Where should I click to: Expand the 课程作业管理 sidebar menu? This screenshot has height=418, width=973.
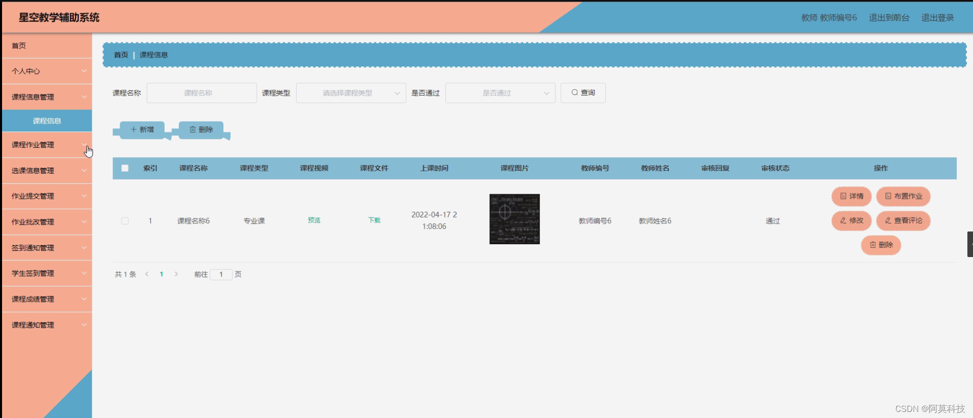[x=47, y=145]
